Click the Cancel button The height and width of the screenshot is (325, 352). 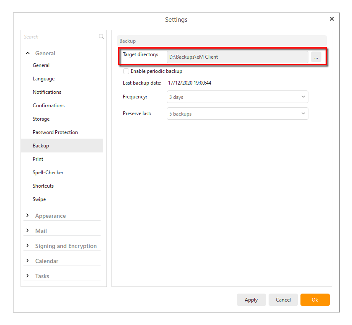click(x=283, y=299)
